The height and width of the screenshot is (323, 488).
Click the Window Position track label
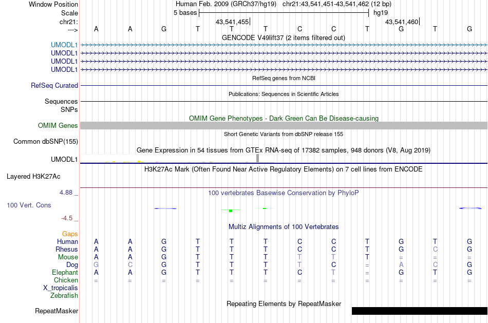pyautogui.click(x=53, y=4)
